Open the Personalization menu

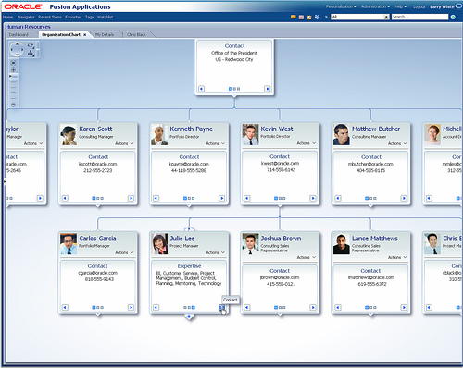coord(341,6)
